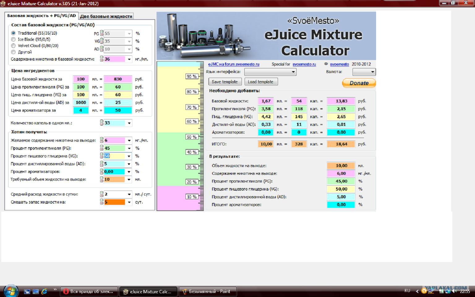Expand quick launch overflow chevron

[x=55, y=290]
